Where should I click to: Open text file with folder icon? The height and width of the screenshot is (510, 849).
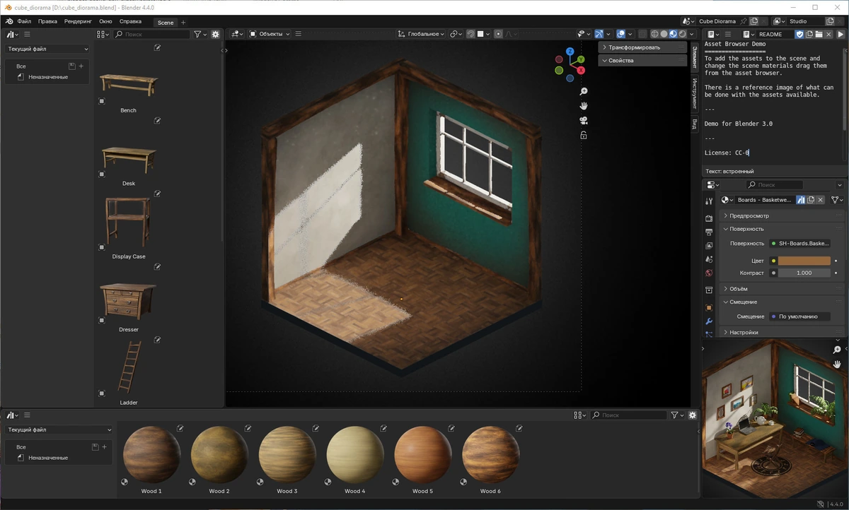[819, 34]
